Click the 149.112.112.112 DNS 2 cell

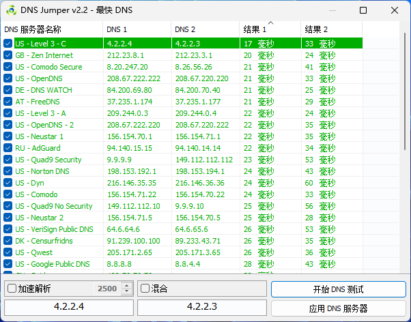pyautogui.click(x=204, y=160)
